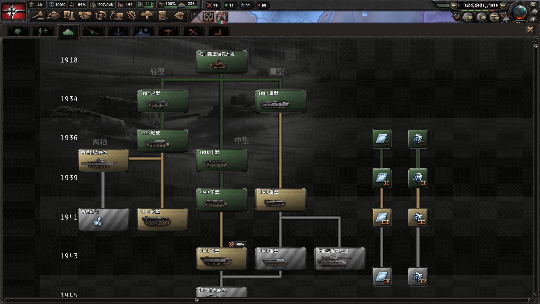Increase game speed with plus button
This screenshot has width=540, height=304.
tap(503, 5)
